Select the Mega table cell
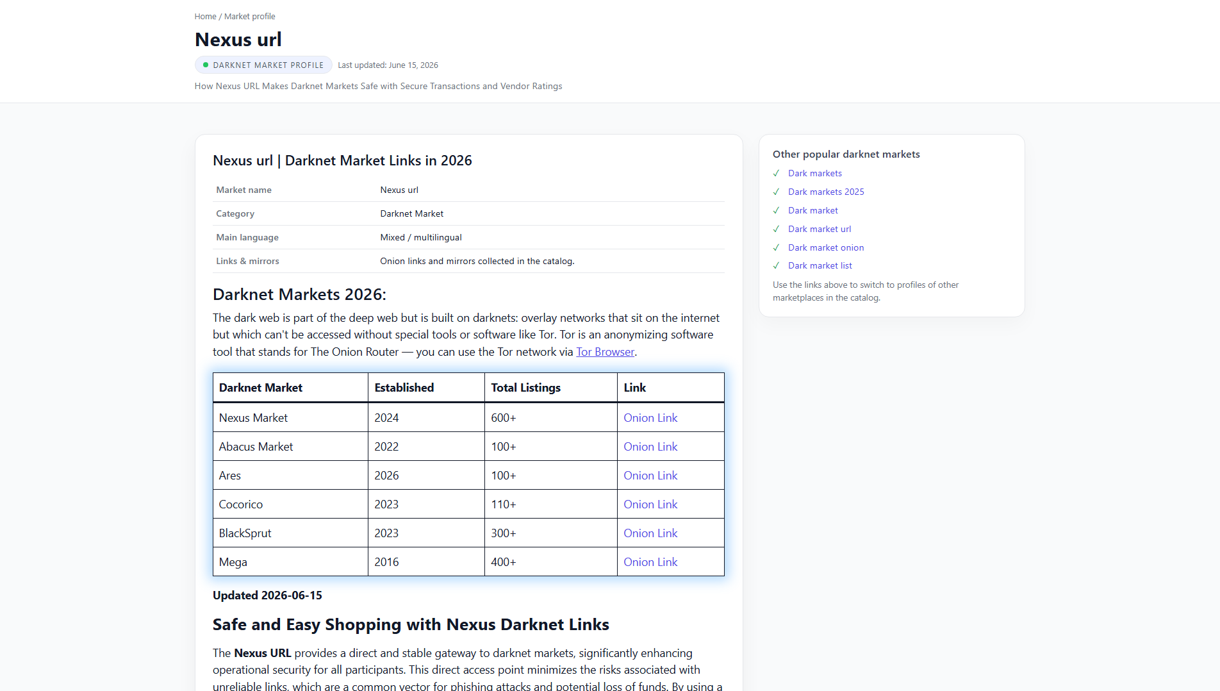The width and height of the screenshot is (1220, 691). [x=290, y=562]
